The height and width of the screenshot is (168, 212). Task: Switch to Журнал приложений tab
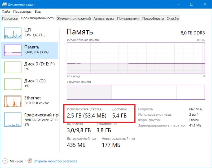(74, 18)
